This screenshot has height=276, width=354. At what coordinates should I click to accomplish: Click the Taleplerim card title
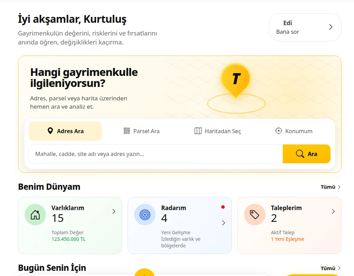point(286,208)
